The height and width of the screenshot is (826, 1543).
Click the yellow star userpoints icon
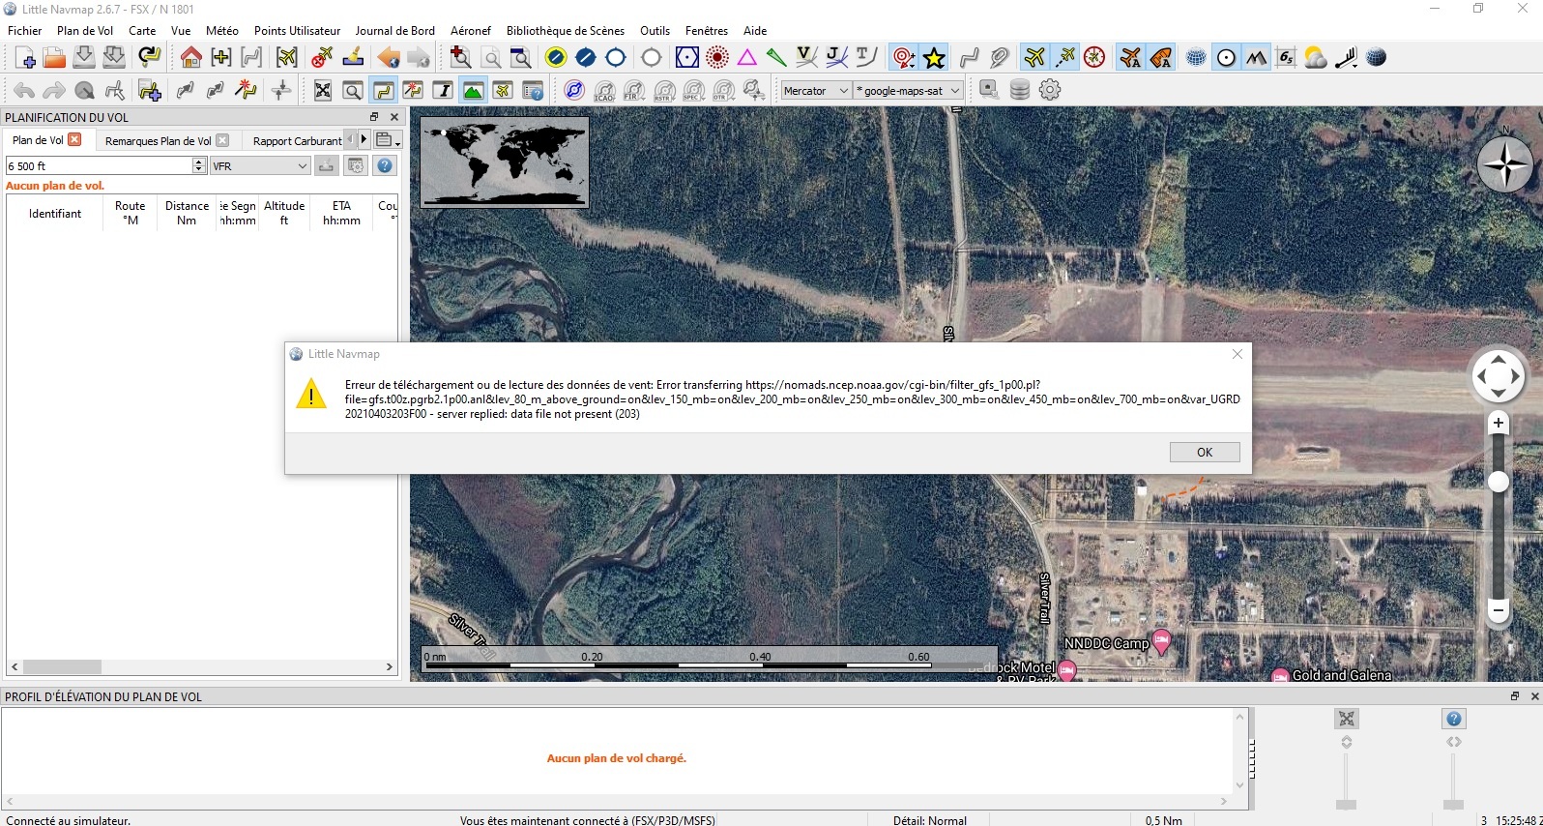(x=934, y=58)
